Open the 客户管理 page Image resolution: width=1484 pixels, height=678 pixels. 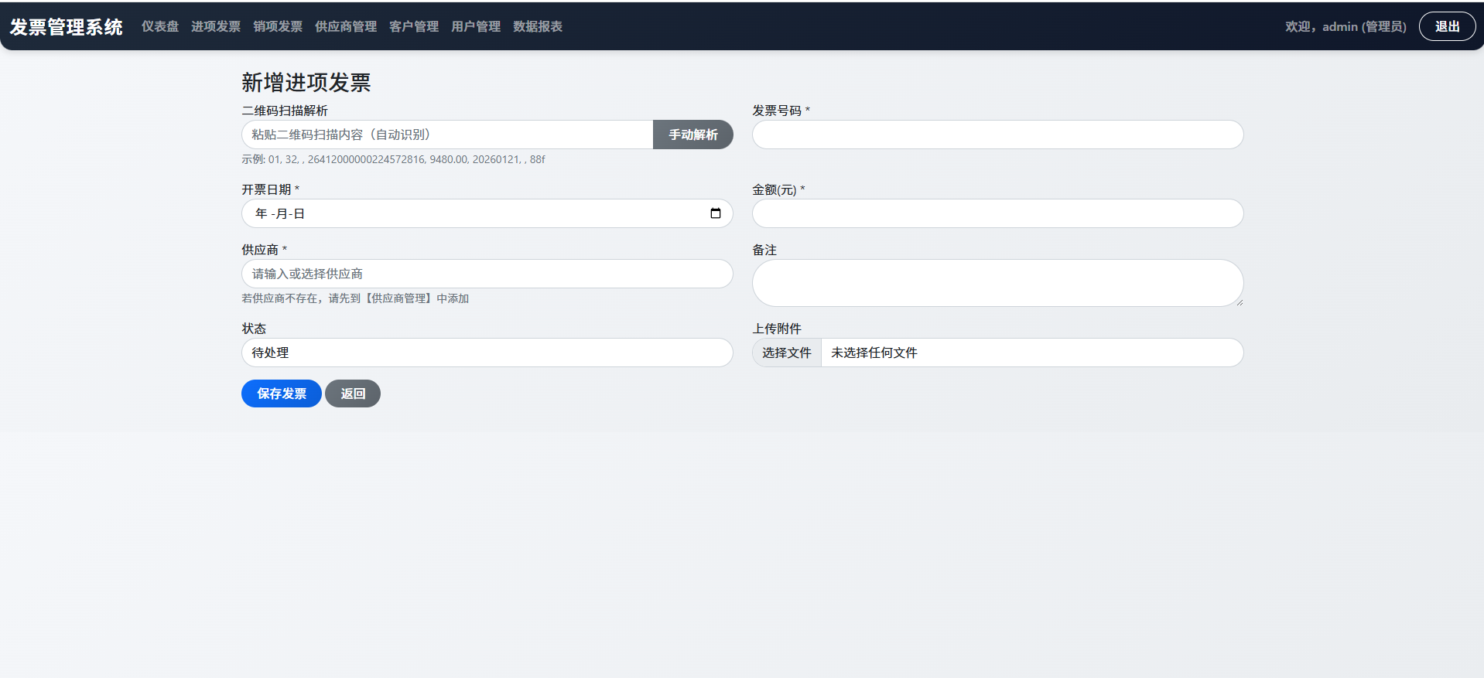pyautogui.click(x=414, y=26)
